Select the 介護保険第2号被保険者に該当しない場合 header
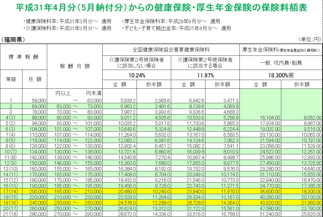This screenshot has height=217, width=323. [137, 63]
